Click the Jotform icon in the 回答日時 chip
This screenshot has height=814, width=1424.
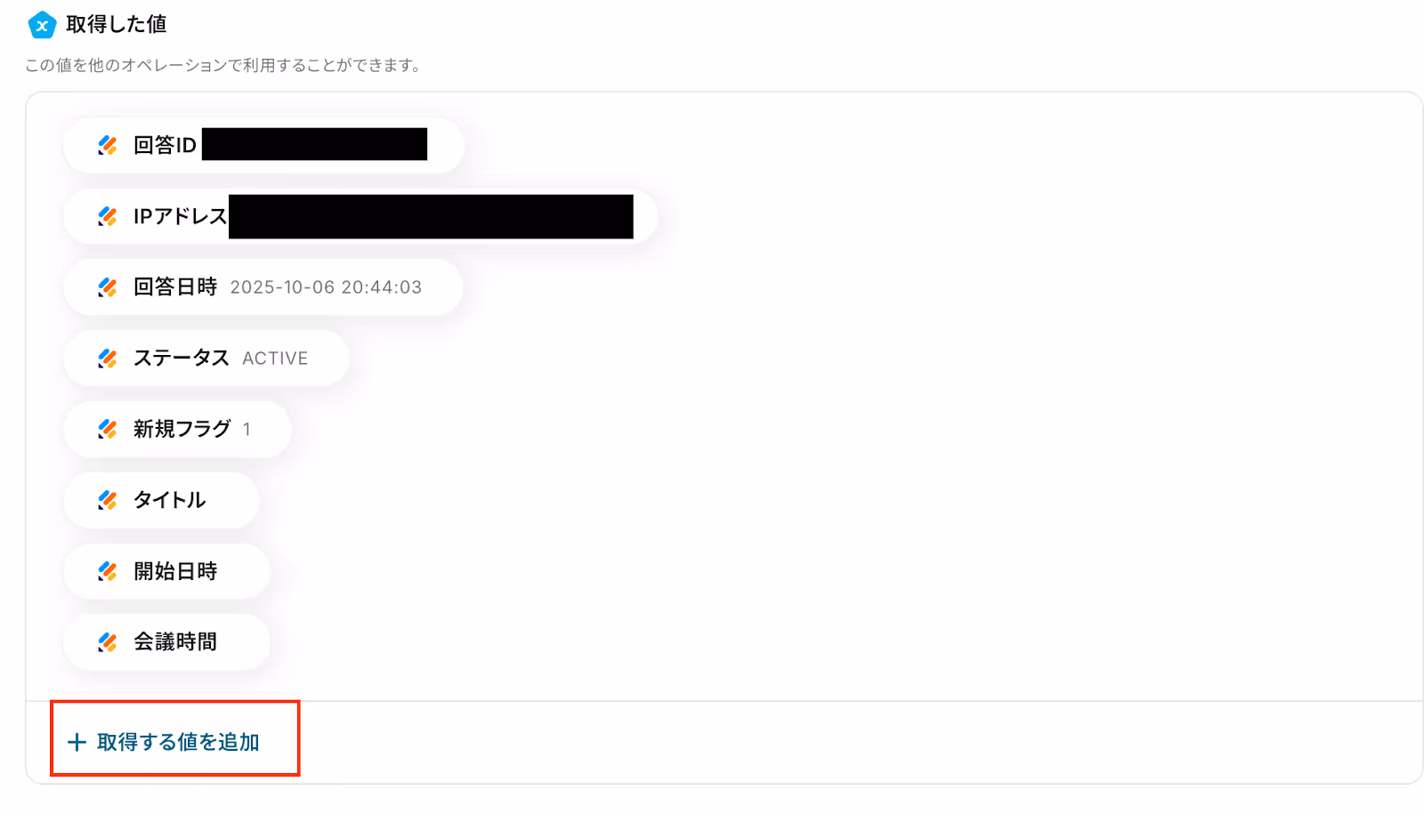tap(108, 287)
